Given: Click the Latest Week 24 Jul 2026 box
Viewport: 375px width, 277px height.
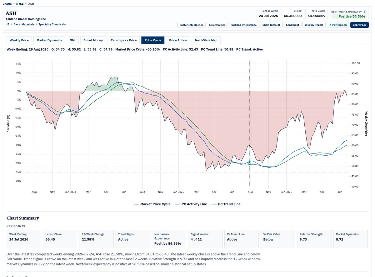Looking at the screenshot, I should pos(268,14).
